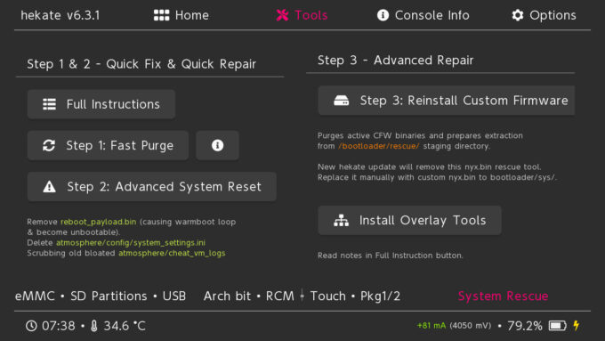This screenshot has height=341, width=605.
Task: Click the 34.6 °C temperature reading
Action: tap(125, 326)
